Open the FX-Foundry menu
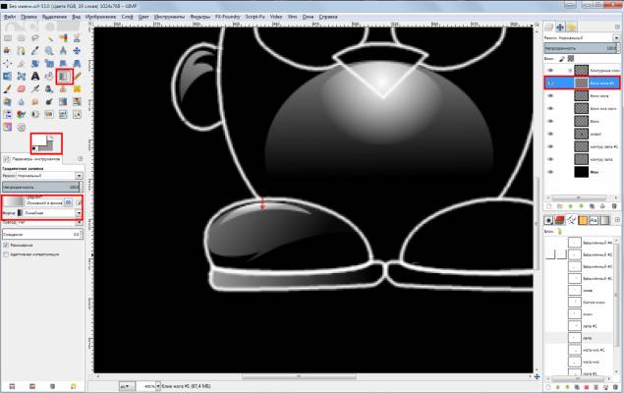Screen dimensions: 624x393 pyautogui.click(x=228, y=17)
